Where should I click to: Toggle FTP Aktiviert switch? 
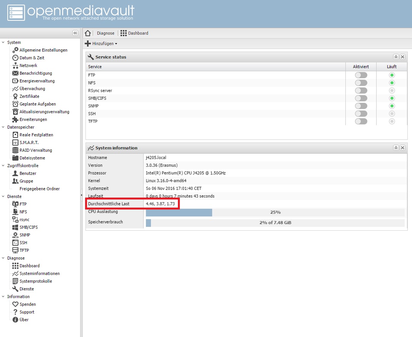361,75
